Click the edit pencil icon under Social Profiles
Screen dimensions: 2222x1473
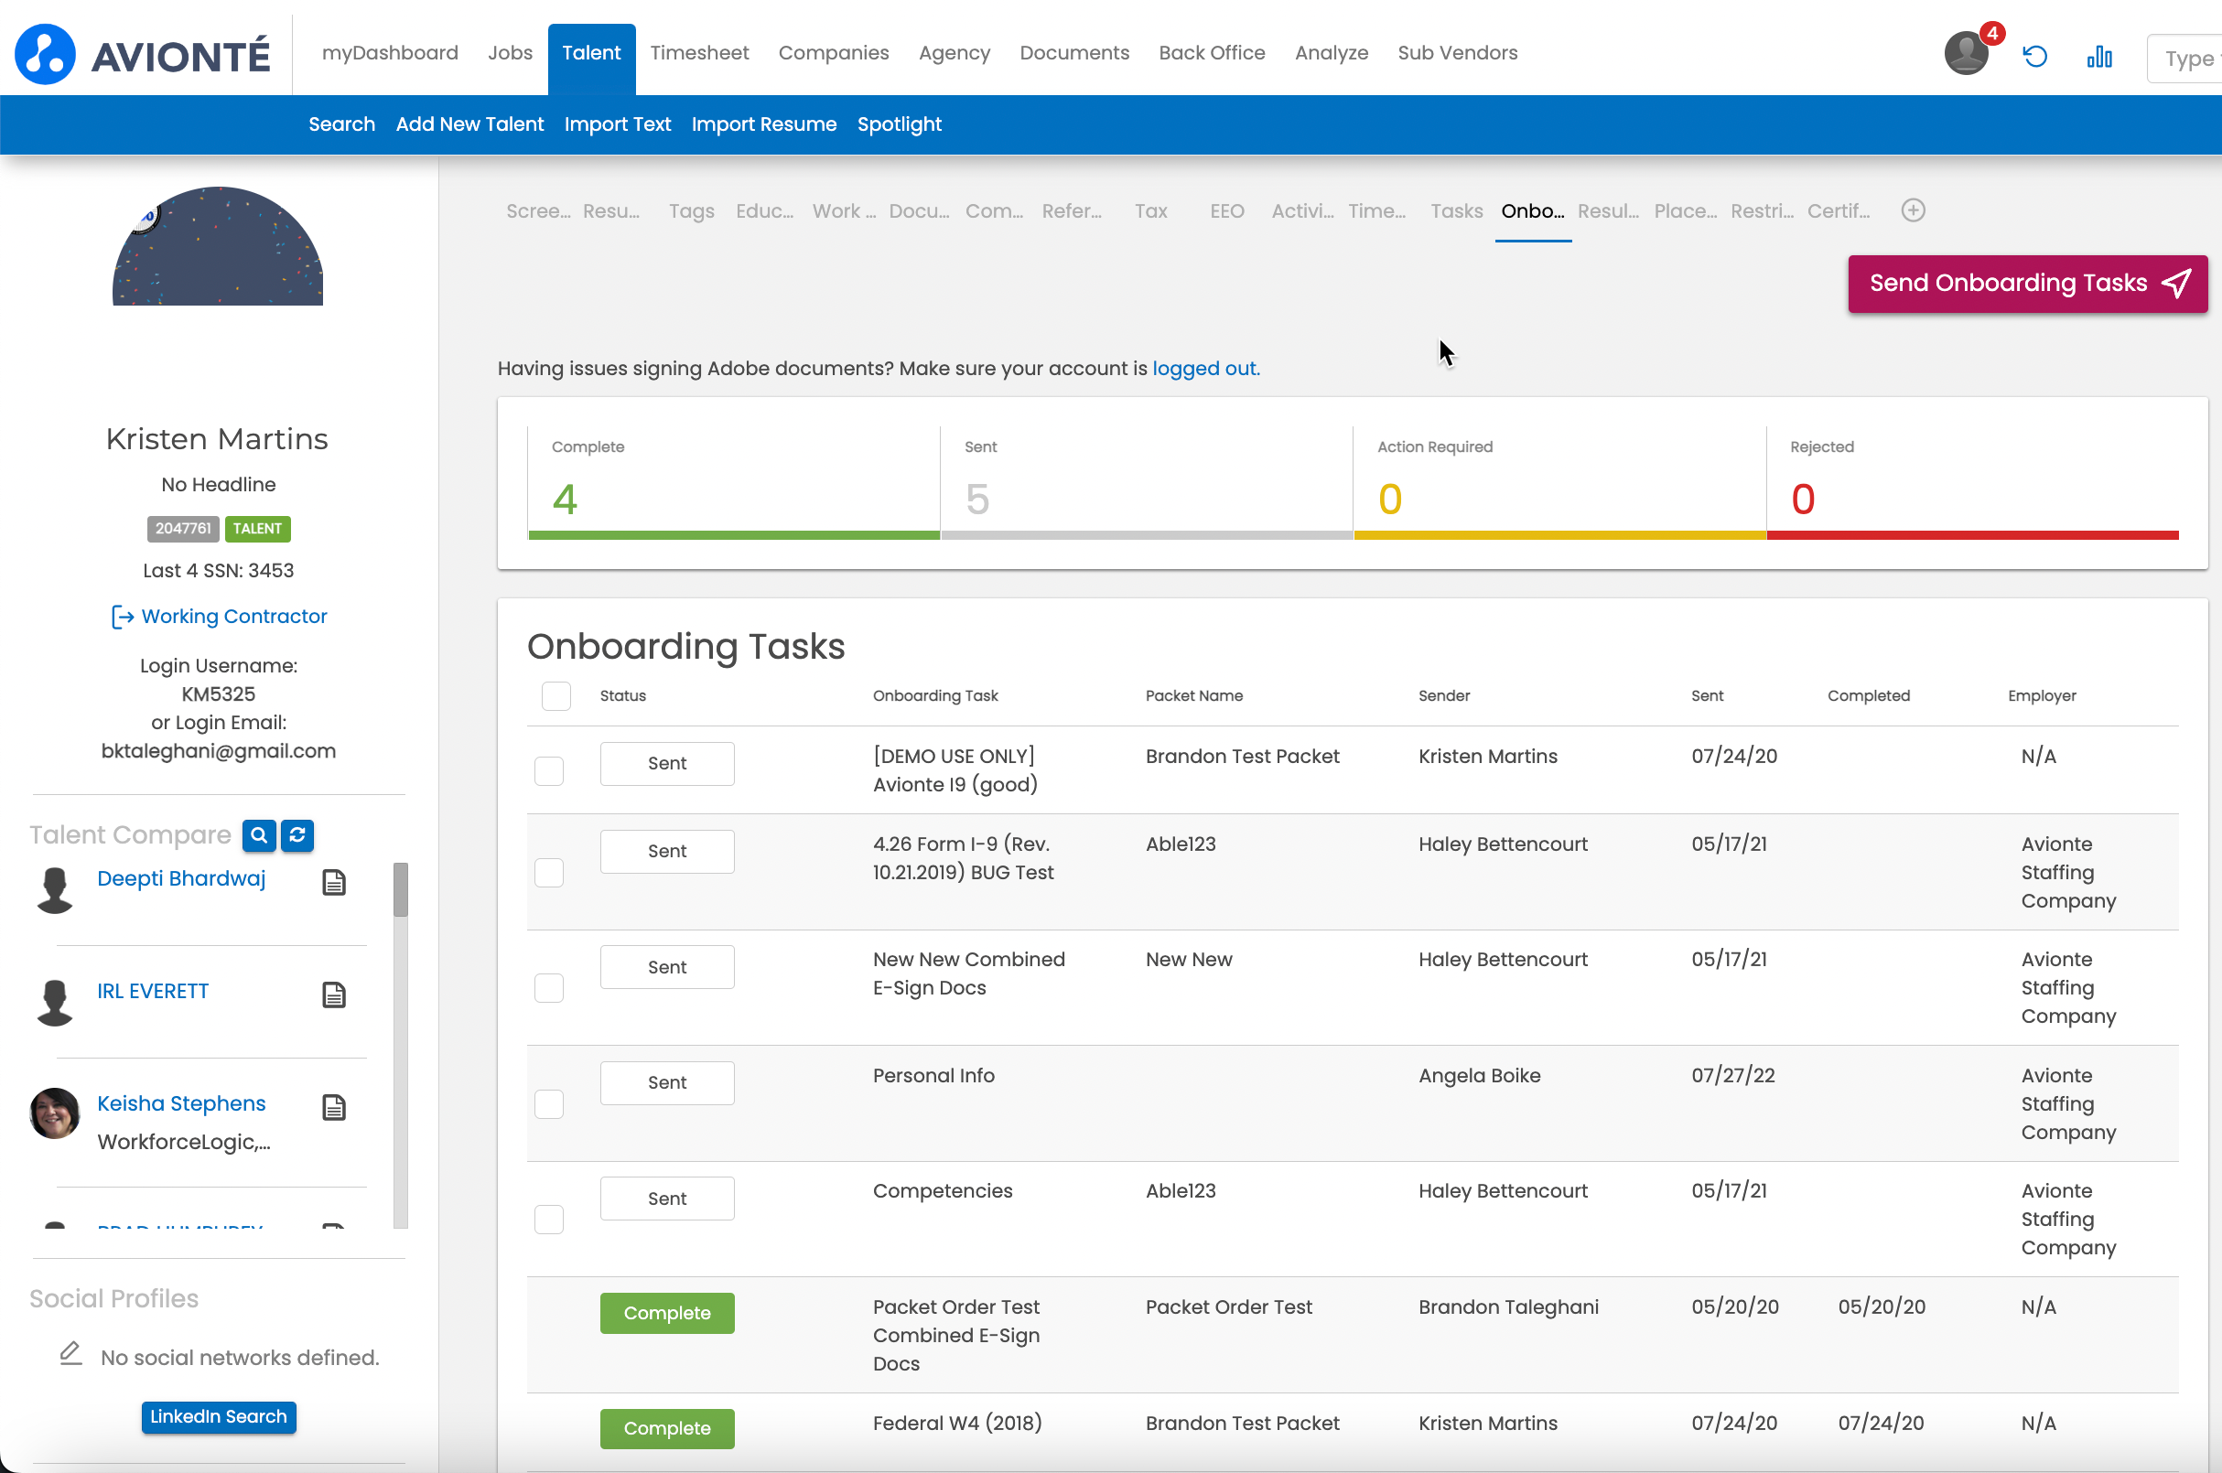click(x=71, y=1354)
